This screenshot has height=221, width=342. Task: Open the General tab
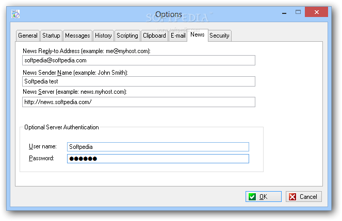point(28,36)
